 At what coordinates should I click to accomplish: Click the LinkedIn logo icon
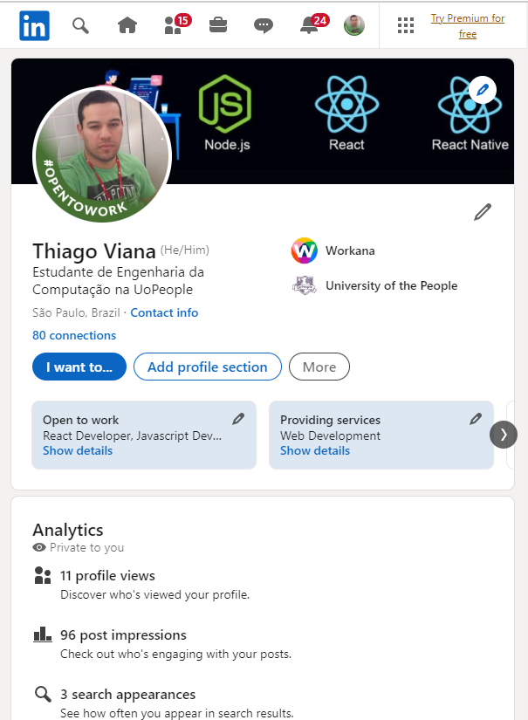coord(34,25)
